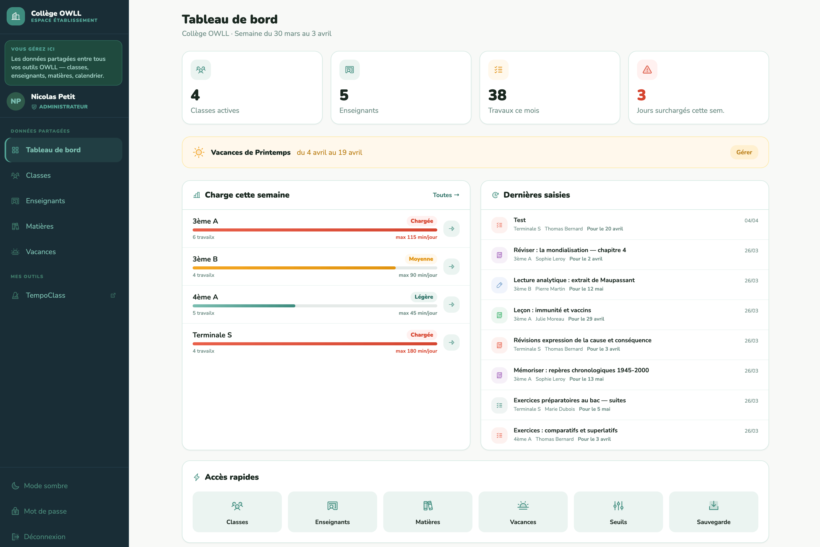Click the 4ème A load progress bar
Image resolution: width=820 pixels, height=547 pixels.
(x=315, y=306)
